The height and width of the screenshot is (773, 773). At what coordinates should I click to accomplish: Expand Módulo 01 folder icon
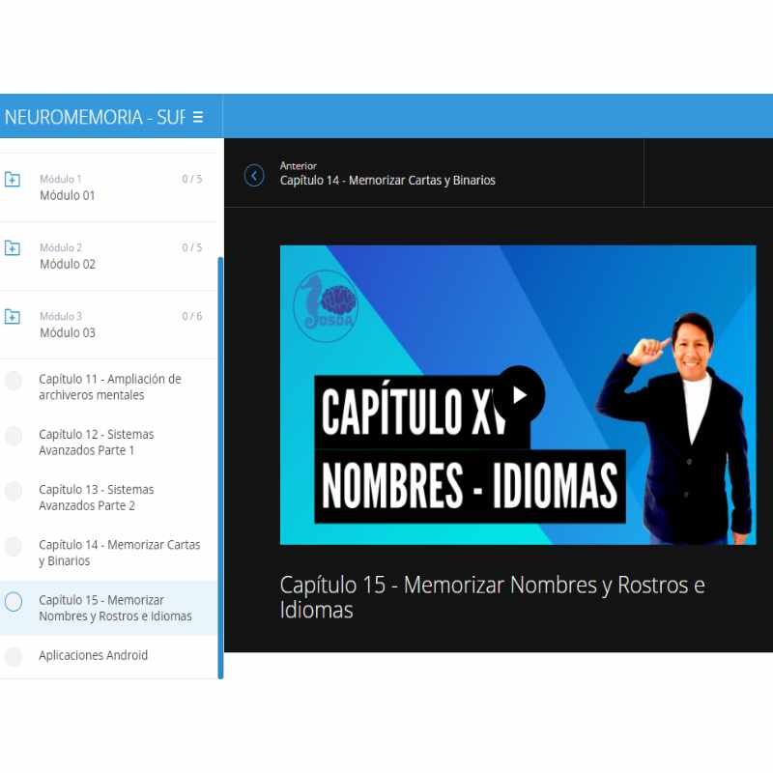click(x=13, y=180)
